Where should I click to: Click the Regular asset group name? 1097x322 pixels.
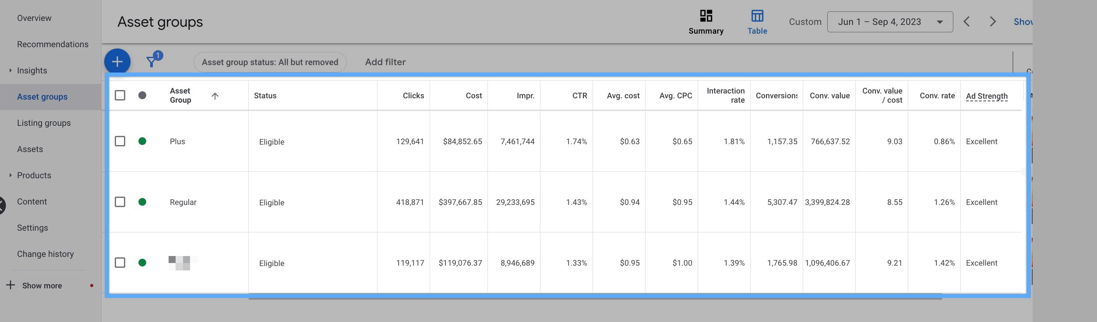pos(183,202)
